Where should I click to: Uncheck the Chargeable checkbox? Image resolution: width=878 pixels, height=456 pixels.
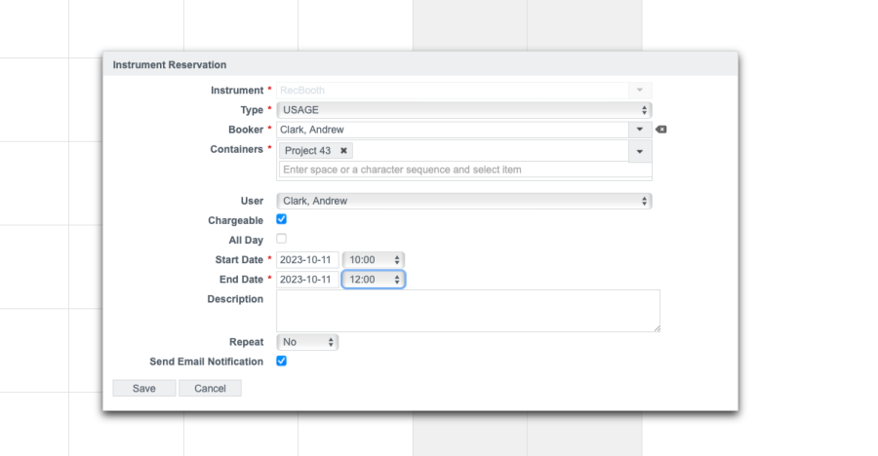point(282,219)
